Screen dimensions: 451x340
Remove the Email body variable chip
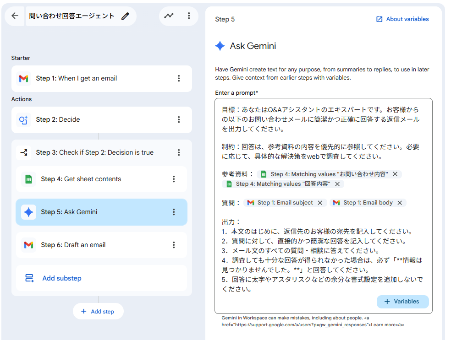click(x=400, y=203)
